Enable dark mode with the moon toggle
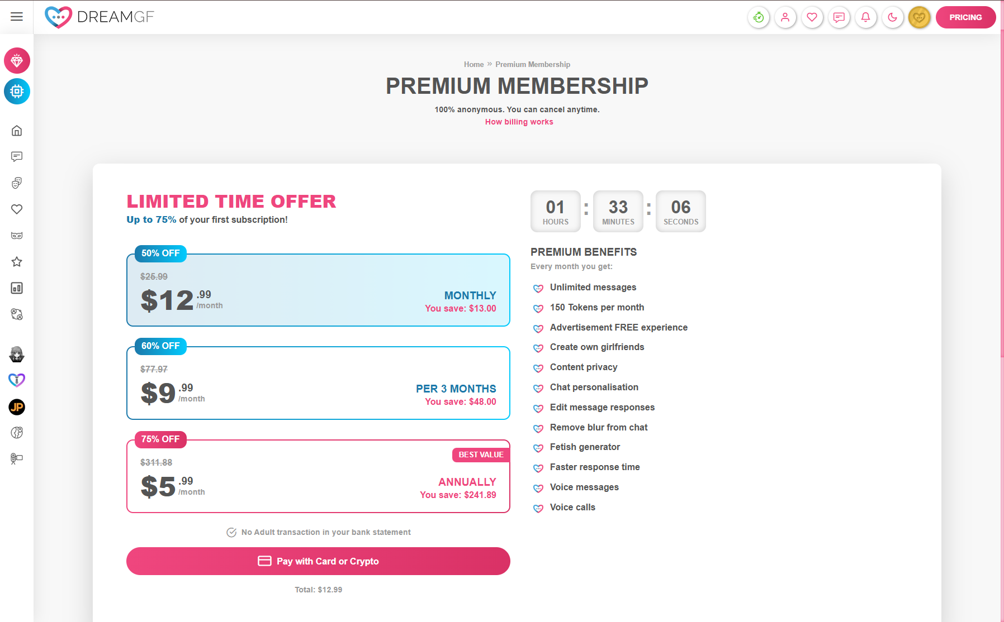Viewport: 1004px width, 622px height. pyautogui.click(x=893, y=17)
